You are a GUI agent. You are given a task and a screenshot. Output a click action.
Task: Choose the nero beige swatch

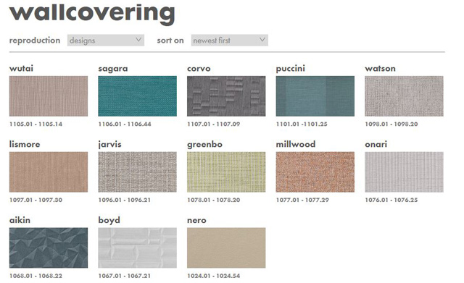[x=226, y=248]
